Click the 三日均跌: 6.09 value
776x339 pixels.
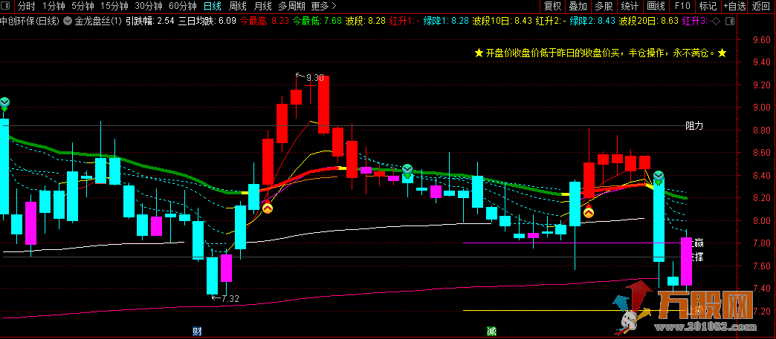click(x=207, y=22)
